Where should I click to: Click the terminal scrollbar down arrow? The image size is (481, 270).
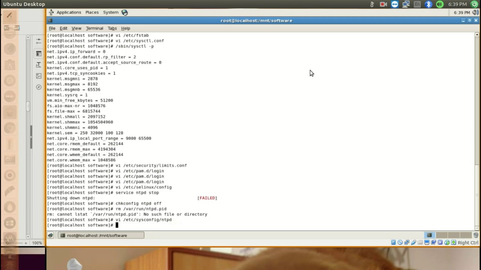477,228
